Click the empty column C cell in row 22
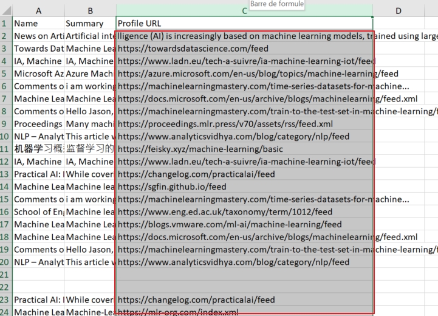This screenshot has height=316, width=438. point(244,287)
